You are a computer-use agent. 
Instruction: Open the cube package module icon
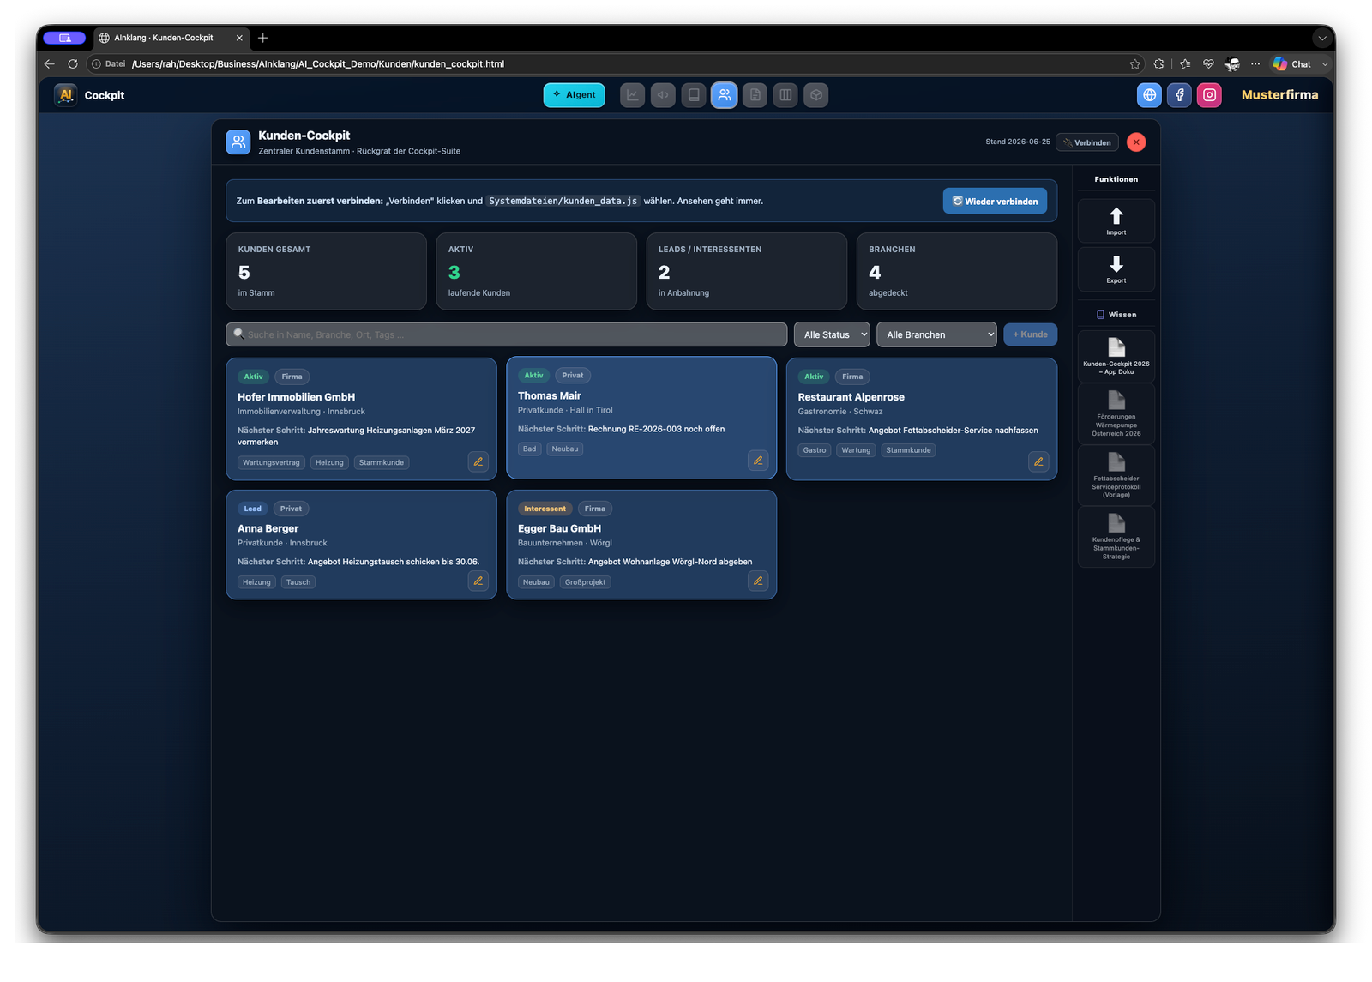[816, 95]
